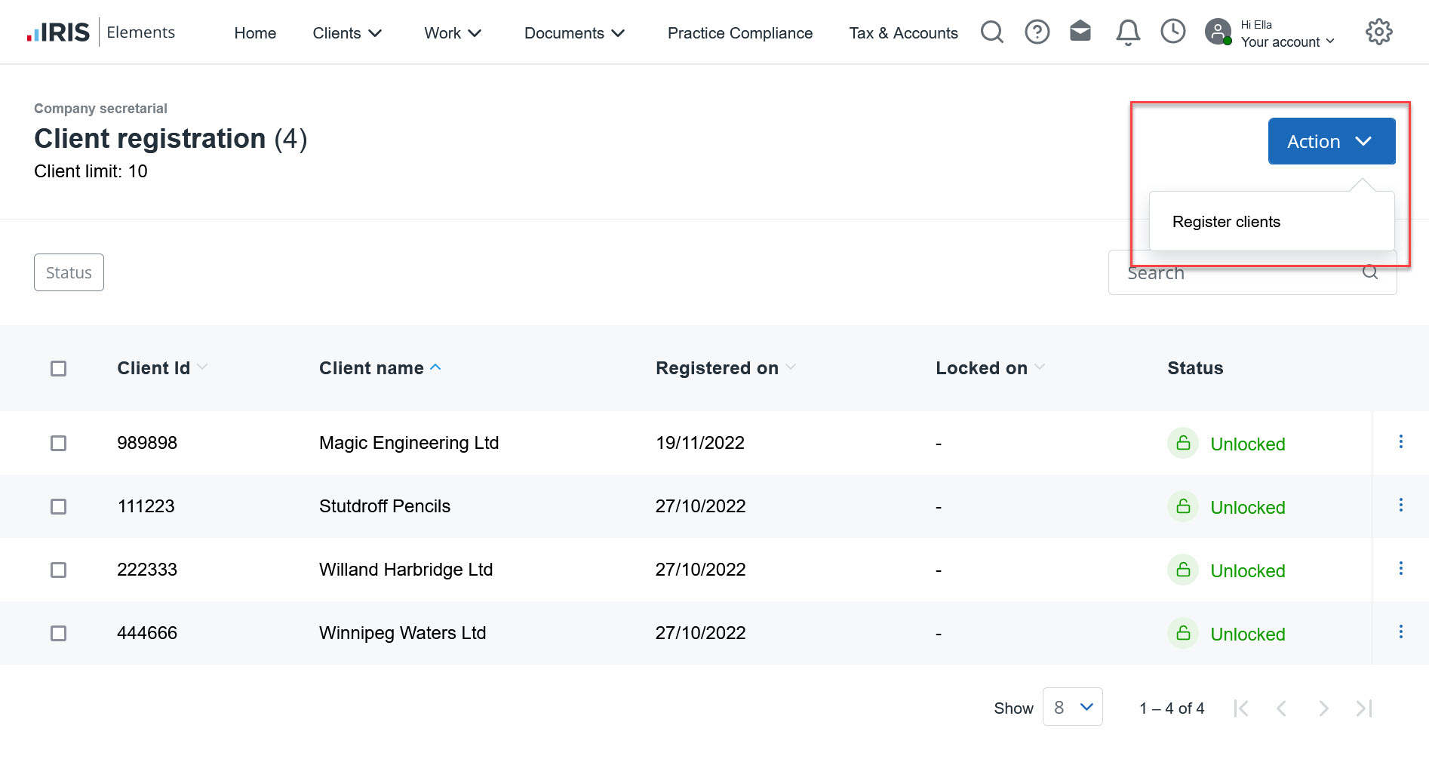The image size is (1429, 759).
Task: Click the blue Action button
Action: pos(1331,141)
